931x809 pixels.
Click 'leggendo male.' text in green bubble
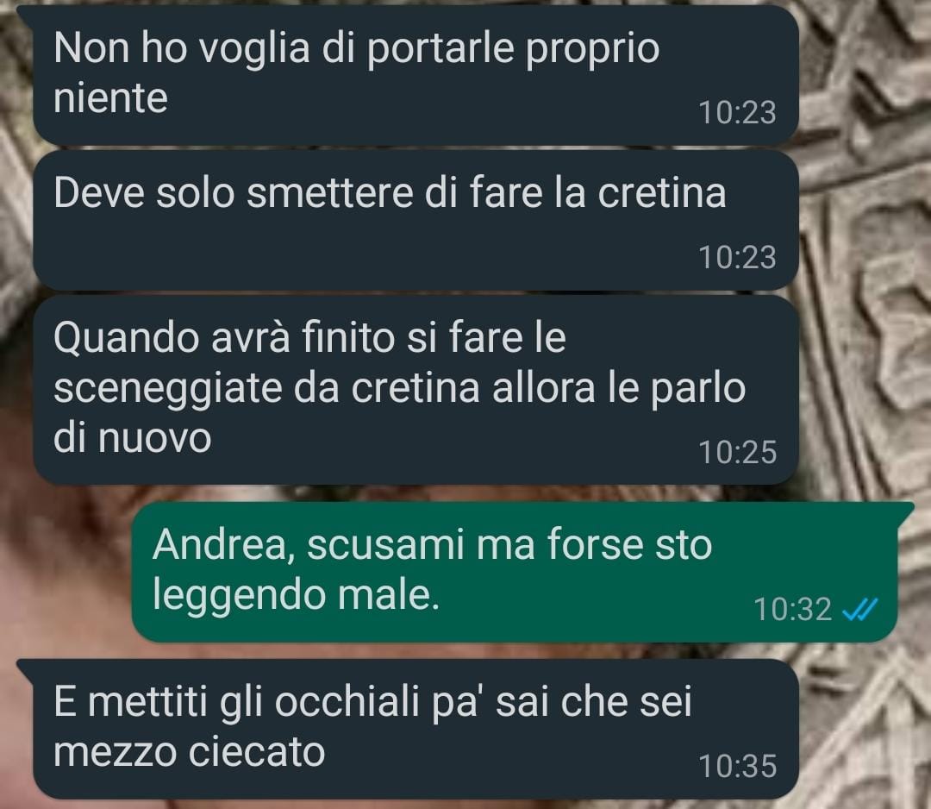296,596
